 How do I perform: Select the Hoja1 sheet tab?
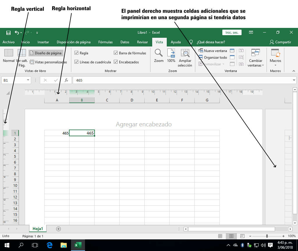click(38, 229)
